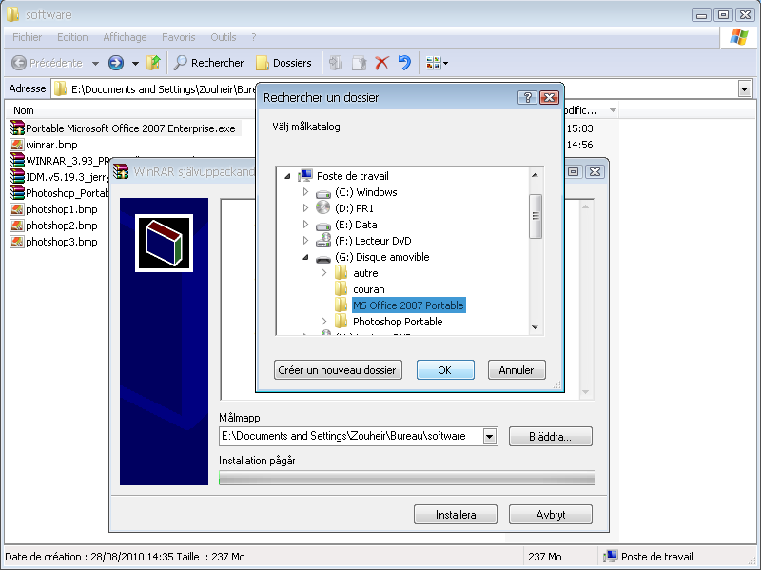Collapse the (G:) Disque amovible node
This screenshot has height=570, width=761.
click(305, 257)
